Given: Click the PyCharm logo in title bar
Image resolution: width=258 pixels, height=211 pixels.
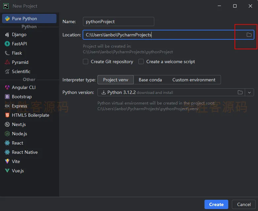Looking at the screenshot, I should pyautogui.click(x=6, y=6).
